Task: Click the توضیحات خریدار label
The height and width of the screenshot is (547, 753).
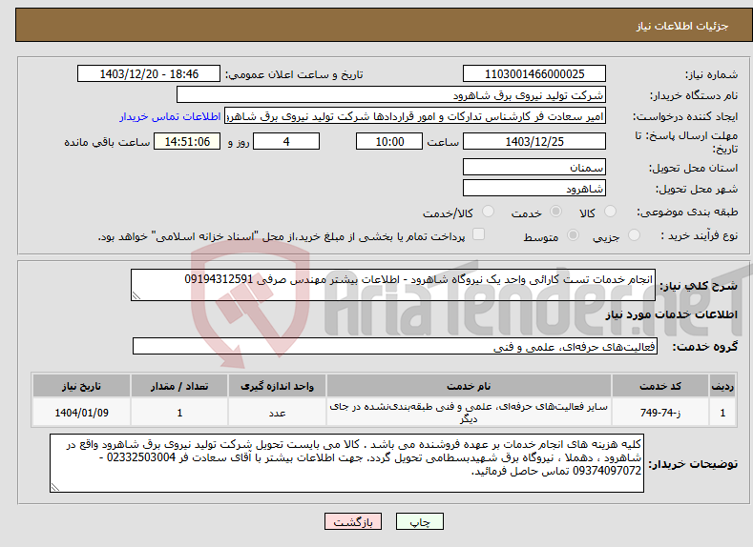Action: [693, 464]
